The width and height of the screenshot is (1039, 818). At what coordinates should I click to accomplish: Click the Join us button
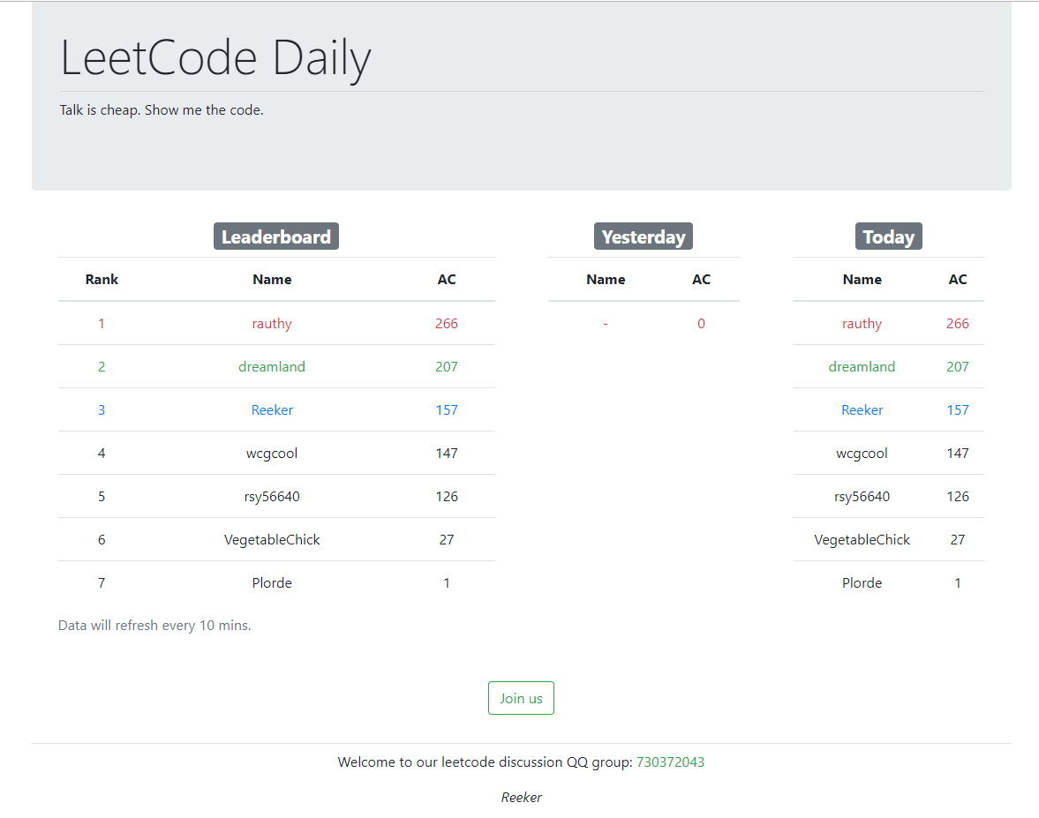521,698
